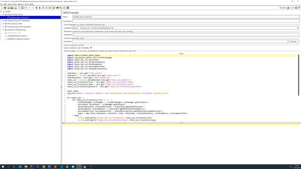Click the New test plan toolbar icon
301x169 pixels.
pyautogui.click(x=2, y=8)
